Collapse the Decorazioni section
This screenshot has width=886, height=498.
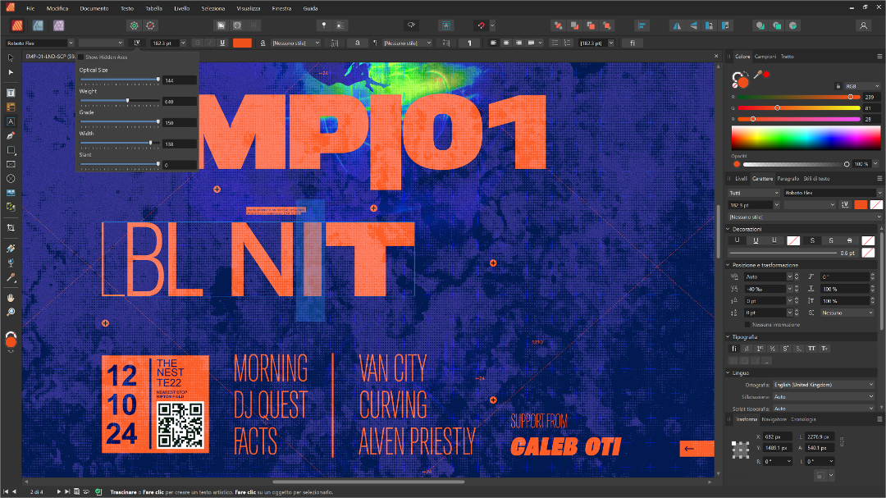tap(728, 229)
